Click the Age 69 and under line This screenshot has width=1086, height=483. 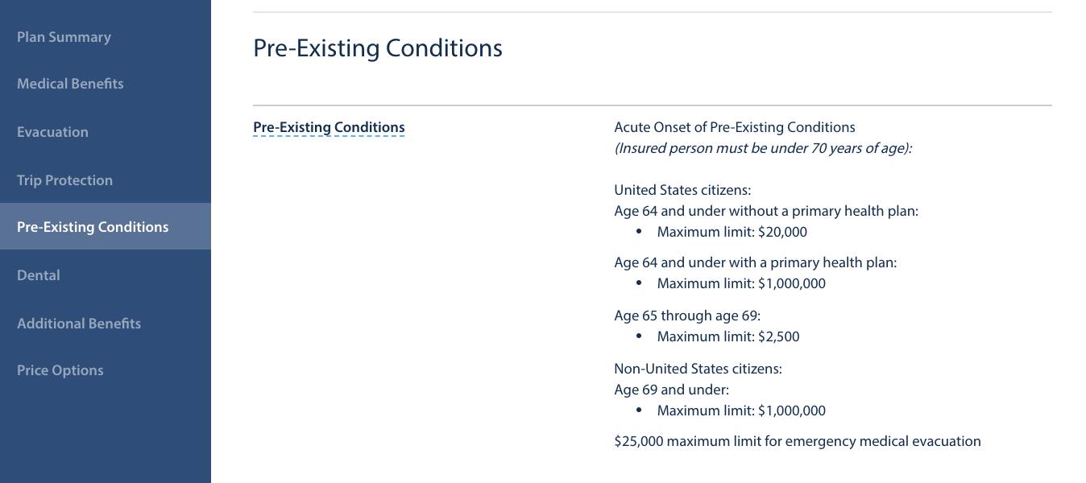[x=671, y=390]
